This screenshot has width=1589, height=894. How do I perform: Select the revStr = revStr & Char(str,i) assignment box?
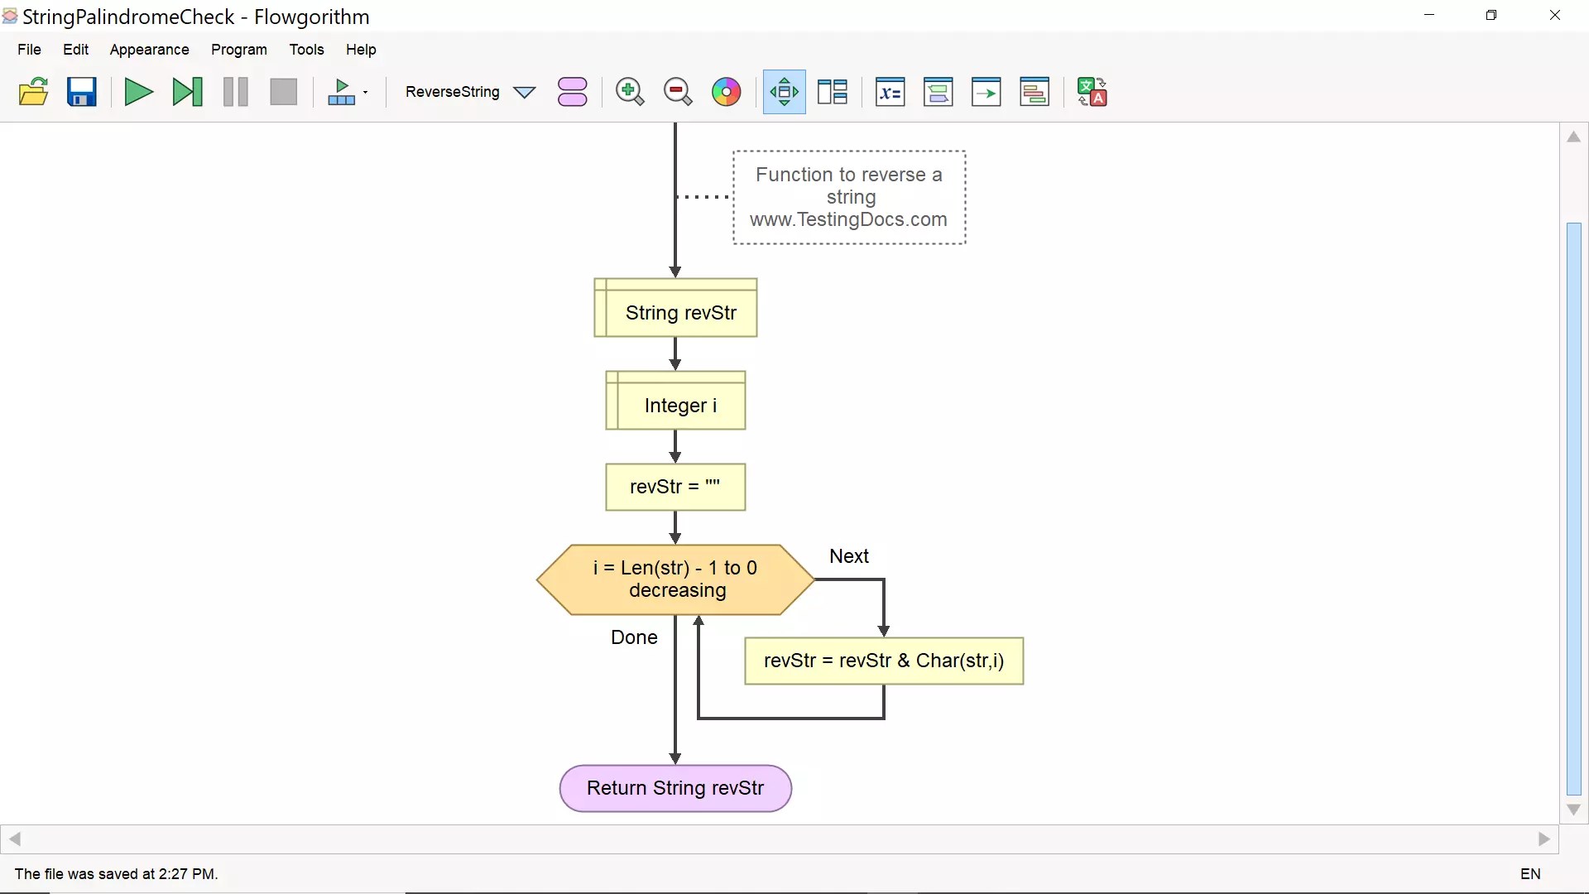(x=883, y=661)
